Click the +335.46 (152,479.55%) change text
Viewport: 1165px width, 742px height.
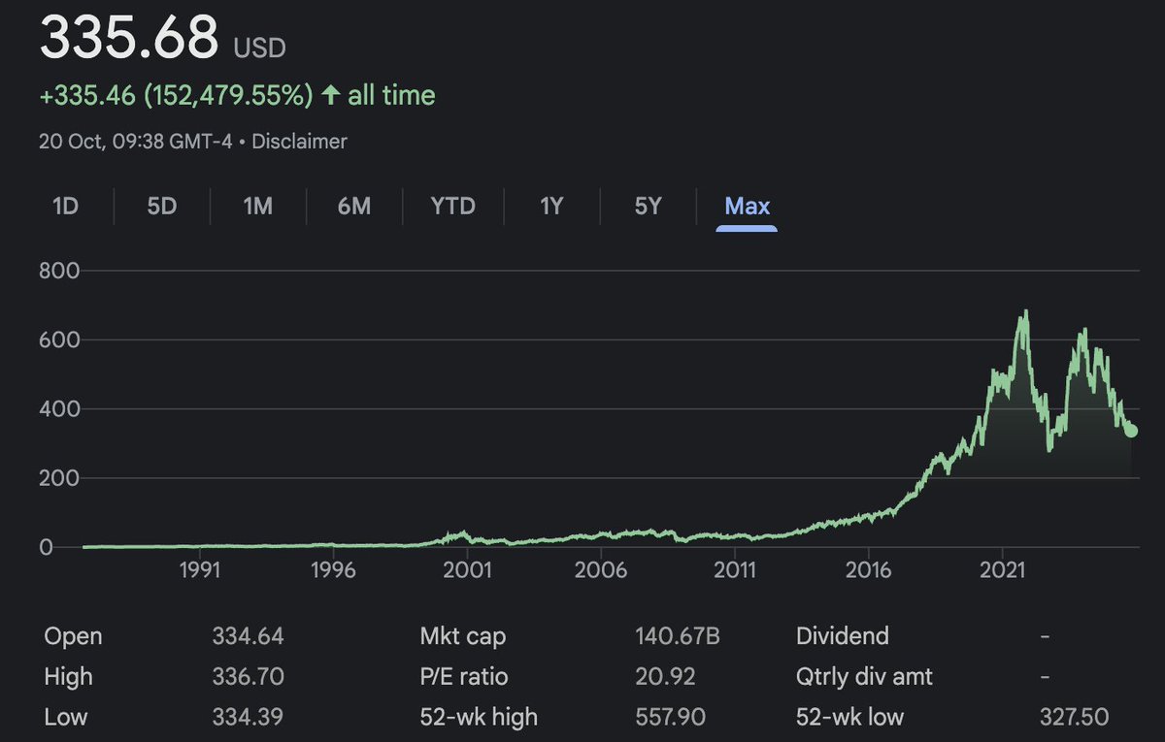click(177, 95)
